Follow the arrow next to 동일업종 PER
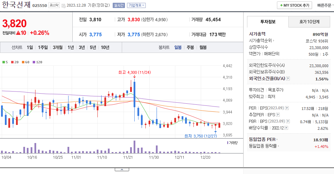This screenshot has height=174, width=334. [x=277, y=140]
